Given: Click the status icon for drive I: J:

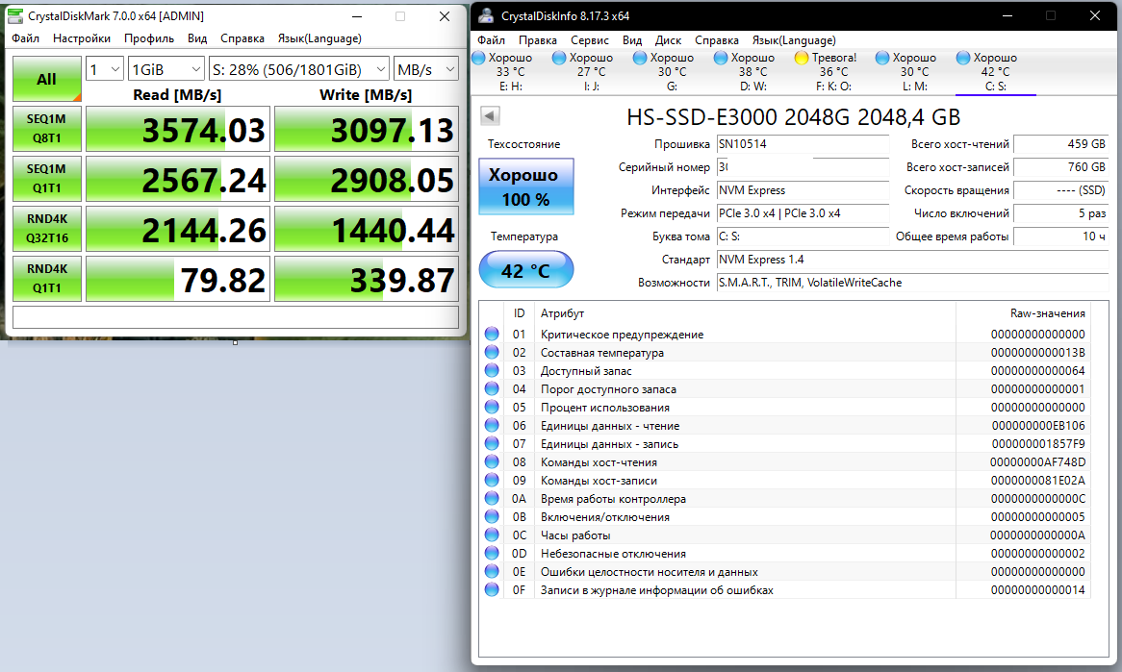Looking at the screenshot, I should click(x=560, y=58).
